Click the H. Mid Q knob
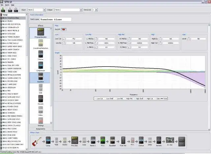The width and height of the screenshot is (211, 154). (x=129, y=47)
